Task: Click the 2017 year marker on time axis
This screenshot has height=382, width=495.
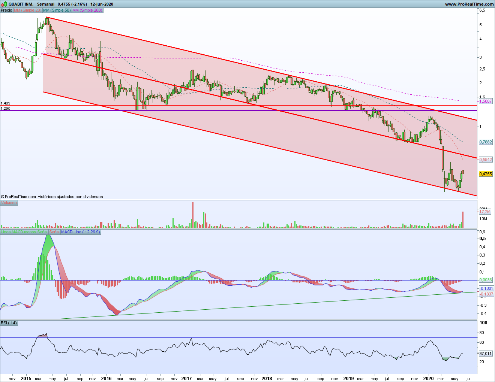Action: [x=186, y=378]
